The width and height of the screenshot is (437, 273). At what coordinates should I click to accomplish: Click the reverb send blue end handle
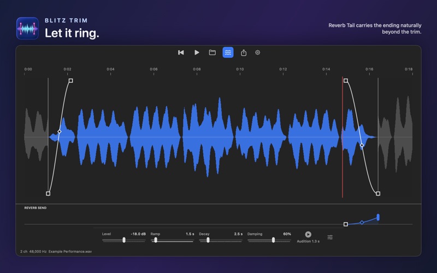coord(378,217)
